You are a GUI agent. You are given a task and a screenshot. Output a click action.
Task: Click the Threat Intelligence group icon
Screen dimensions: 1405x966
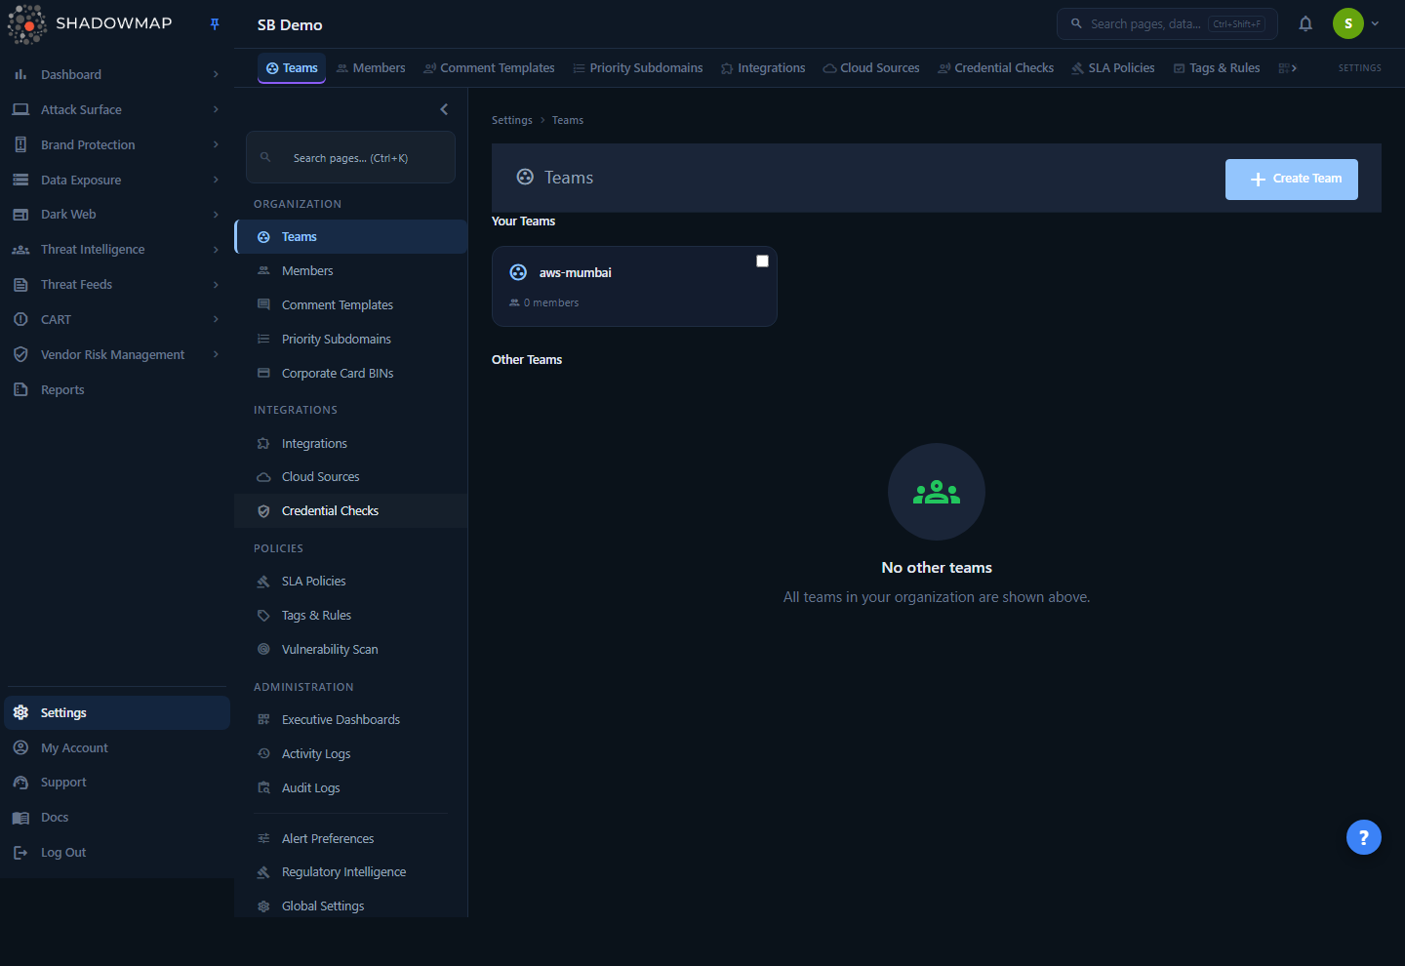point(20,250)
